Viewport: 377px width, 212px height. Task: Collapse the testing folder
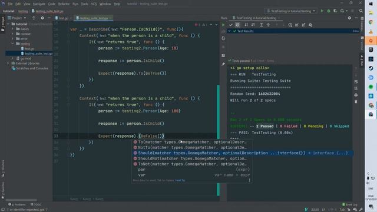(12, 44)
